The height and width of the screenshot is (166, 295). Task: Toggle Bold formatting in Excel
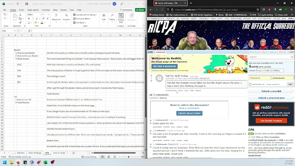coord(29,18)
